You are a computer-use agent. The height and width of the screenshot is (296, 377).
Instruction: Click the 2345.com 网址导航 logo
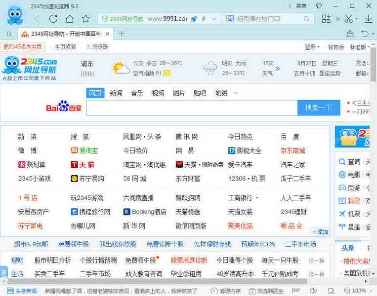(x=30, y=68)
